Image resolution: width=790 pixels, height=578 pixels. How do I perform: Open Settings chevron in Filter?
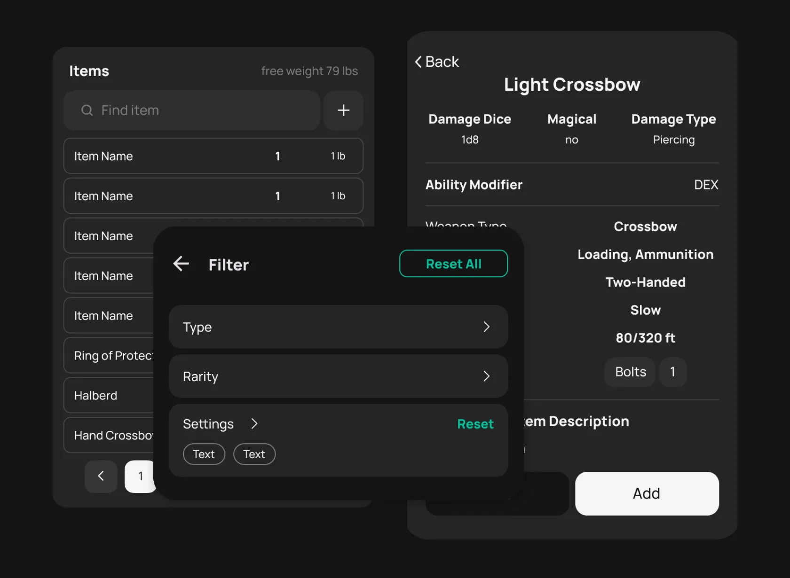254,423
